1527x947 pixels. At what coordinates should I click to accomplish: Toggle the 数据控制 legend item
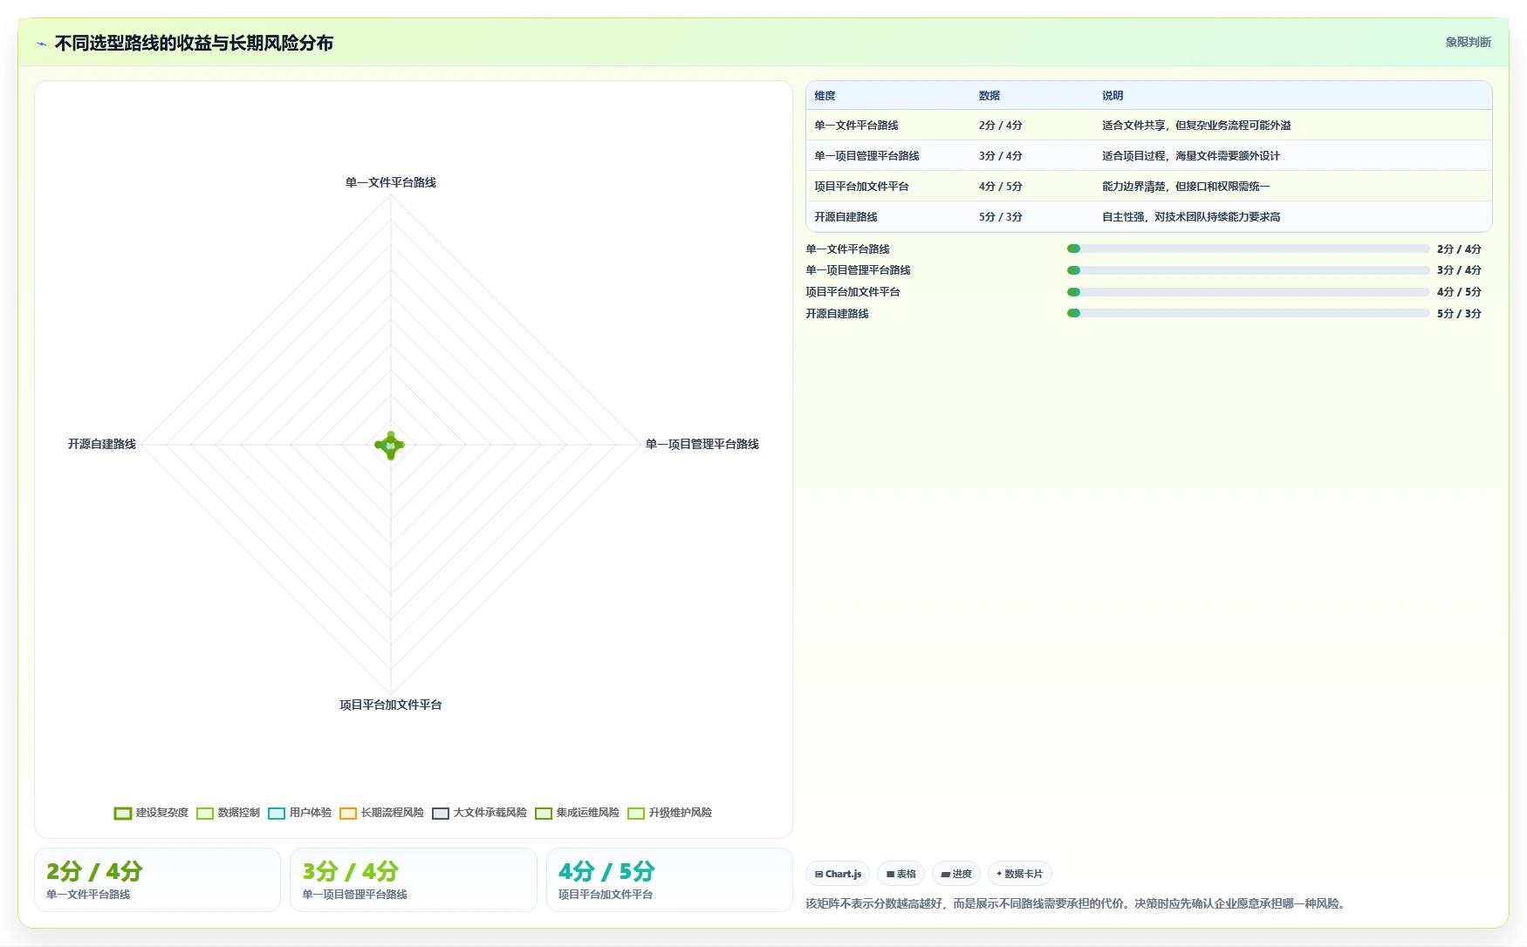point(228,813)
